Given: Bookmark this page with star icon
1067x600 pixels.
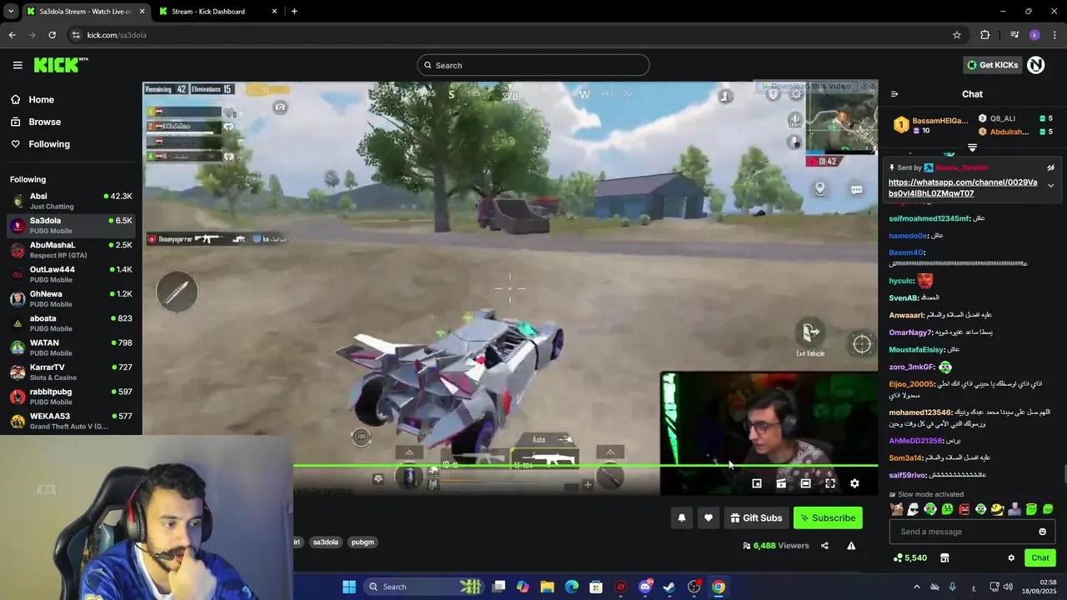Looking at the screenshot, I should click(x=957, y=35).
